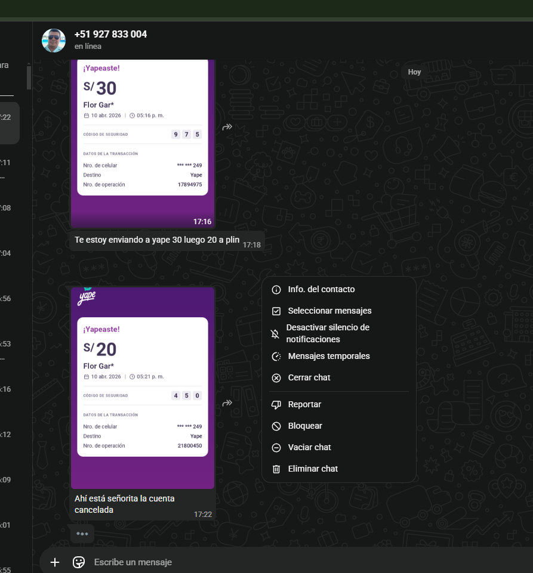Open the S/30 Yape receipt image
This screenshot has height=573, width=533.
click(143, 137)
